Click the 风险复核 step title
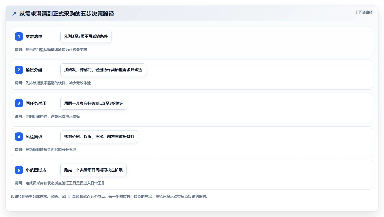Image resolution: width=384 pixels, height=217 pixels. 34,137
